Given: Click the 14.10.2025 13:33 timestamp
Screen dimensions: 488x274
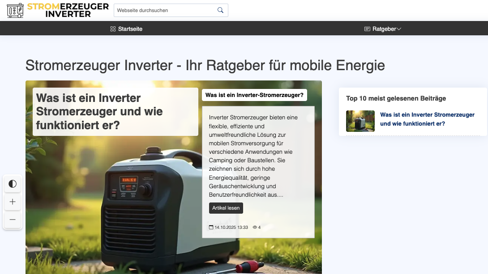Looking at the screenshot, I should (231, 227).
